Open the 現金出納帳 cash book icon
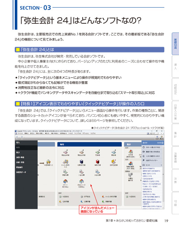This screenshot has width=179, height=229. tap(65, 153)
